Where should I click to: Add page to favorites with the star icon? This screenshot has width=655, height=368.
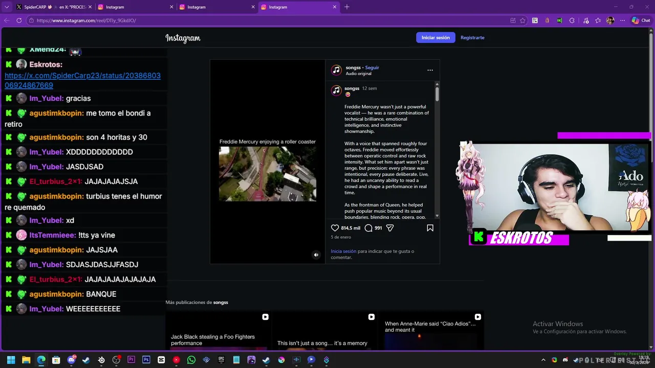tap(522, 20)
